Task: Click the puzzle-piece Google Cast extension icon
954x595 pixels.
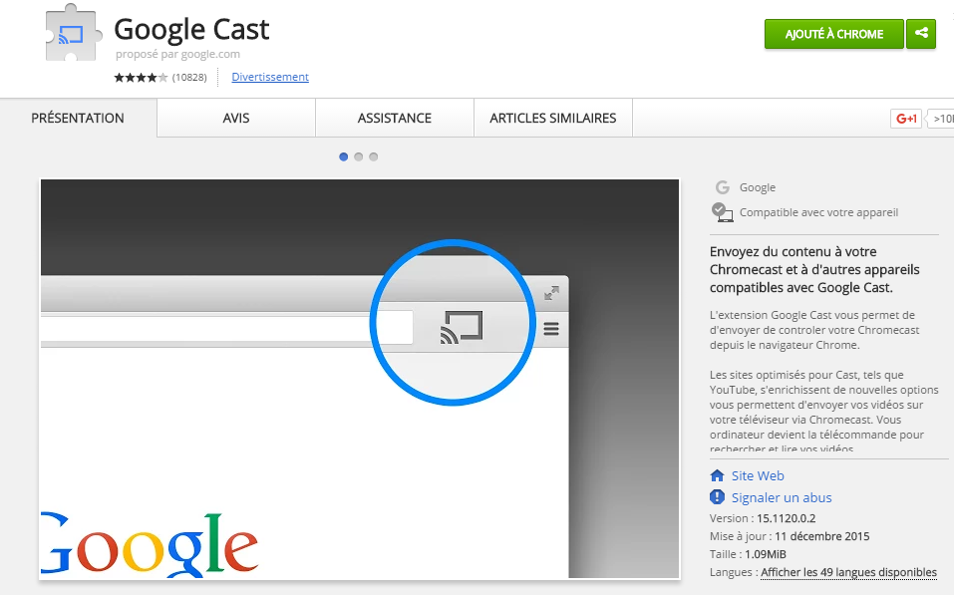Action: pyautogui.click(x=70, y=33)
